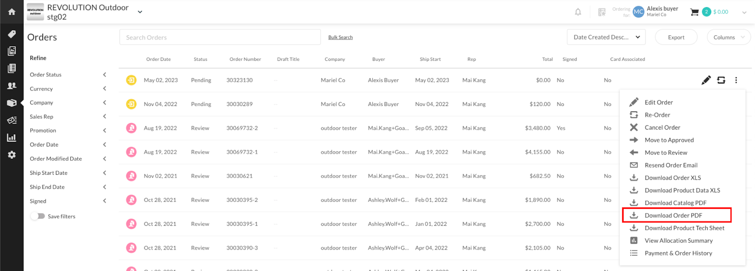Expand the Sales Rep filter
Screen dimensions: 755x271
tap(104, 116)
